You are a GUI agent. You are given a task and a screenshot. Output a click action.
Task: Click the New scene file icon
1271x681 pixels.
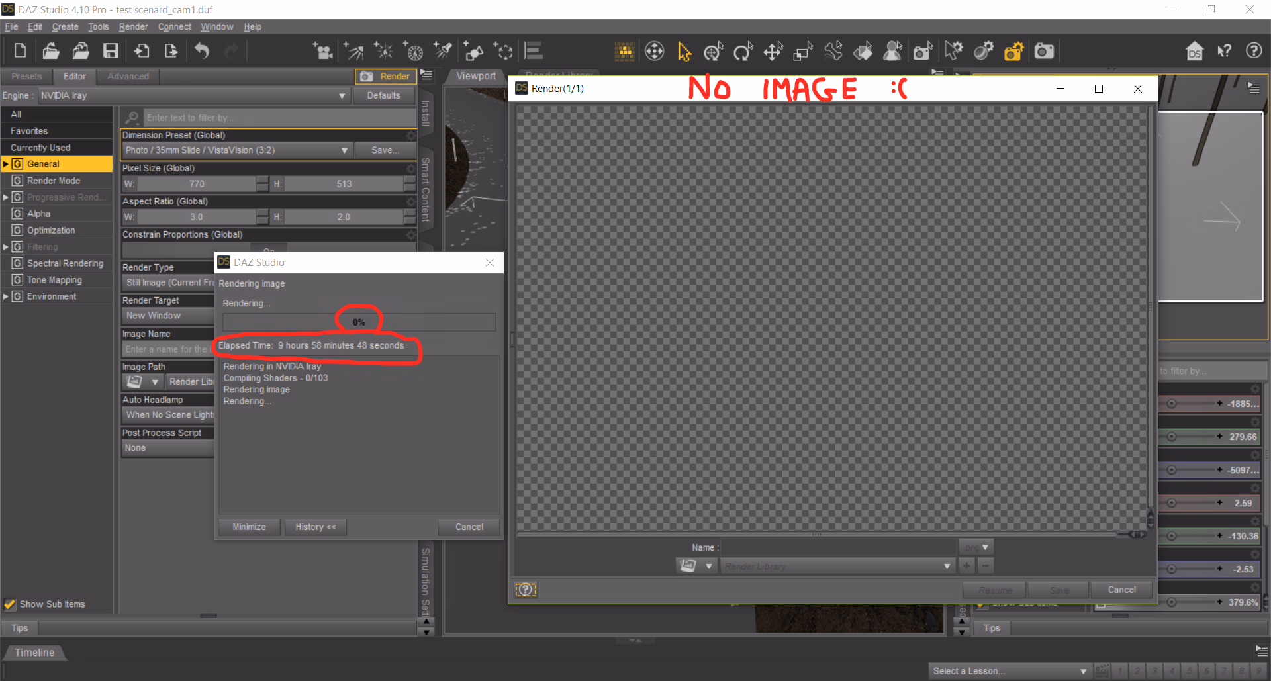[20, 51]
